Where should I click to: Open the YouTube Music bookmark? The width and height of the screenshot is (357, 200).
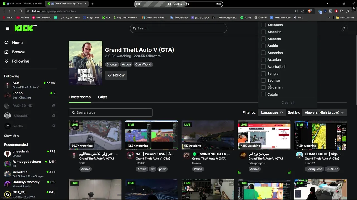tap(42, 17)
